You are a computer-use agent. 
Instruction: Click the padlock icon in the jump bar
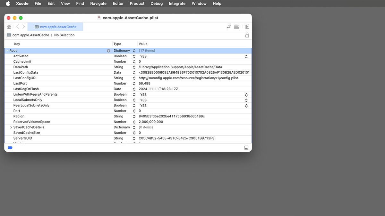pos(247,35)
